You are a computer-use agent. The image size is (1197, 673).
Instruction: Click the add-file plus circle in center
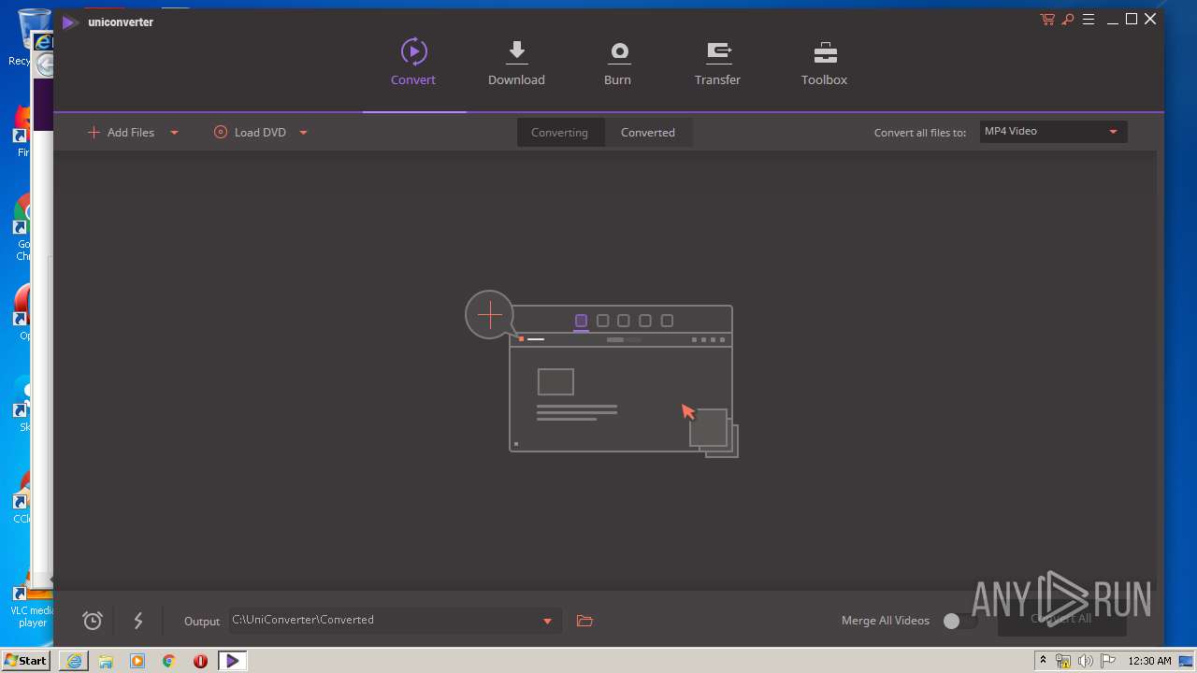click(490, 315)
